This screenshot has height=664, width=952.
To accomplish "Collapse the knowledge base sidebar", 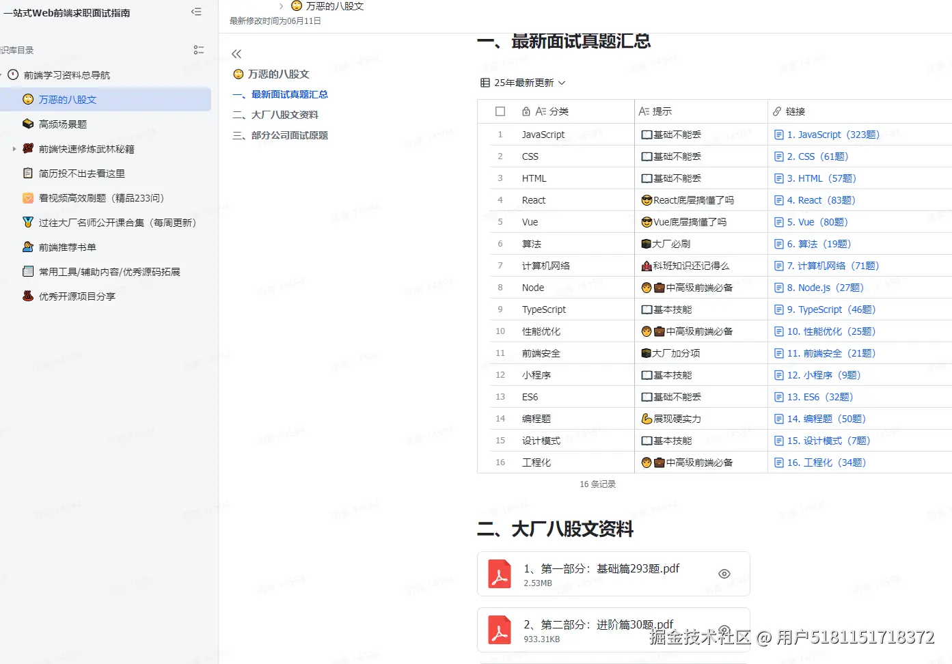I will (x=197, y=12).
